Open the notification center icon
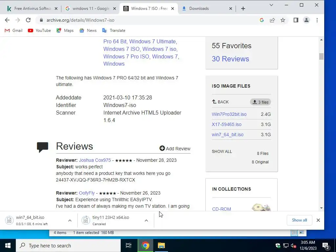Viewport: 336px width, 252px height. point(326,246)
